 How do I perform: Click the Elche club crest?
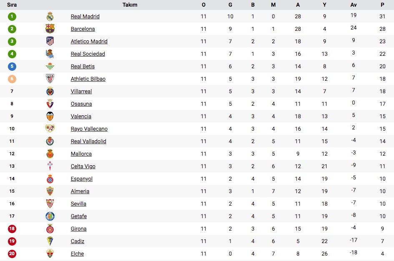(50, 254)
